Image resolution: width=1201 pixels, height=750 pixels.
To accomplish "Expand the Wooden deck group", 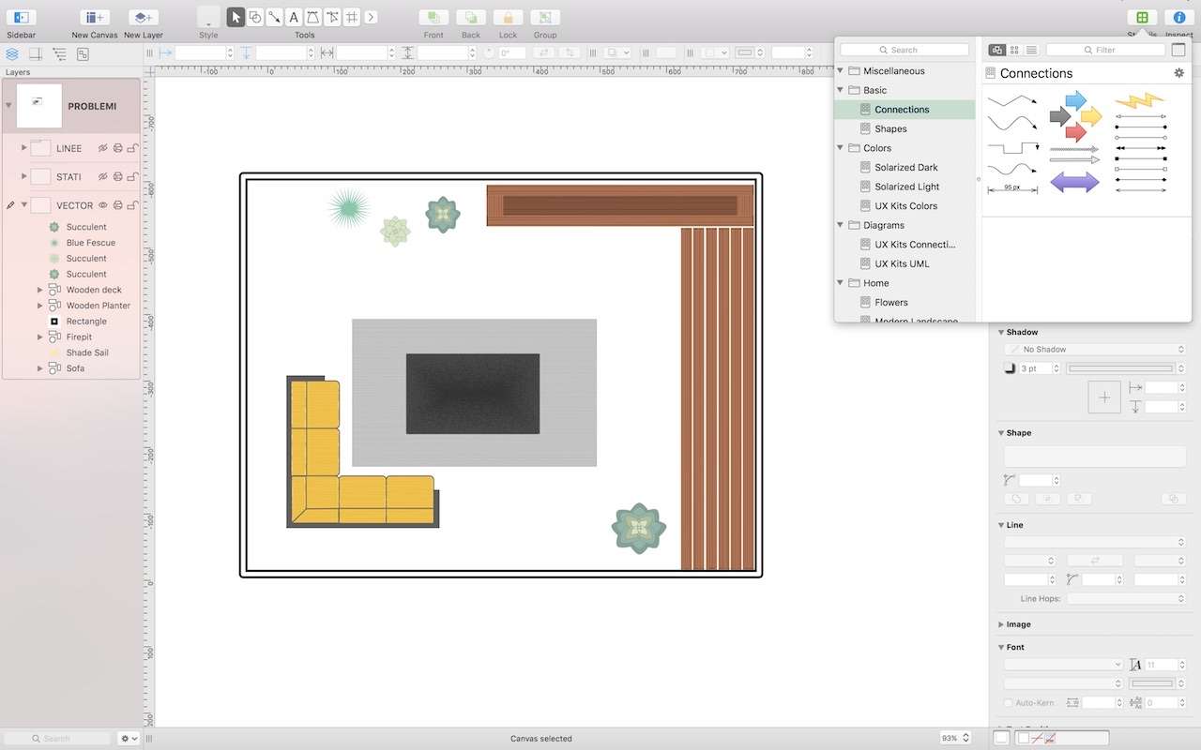I will tap(39, 290).
